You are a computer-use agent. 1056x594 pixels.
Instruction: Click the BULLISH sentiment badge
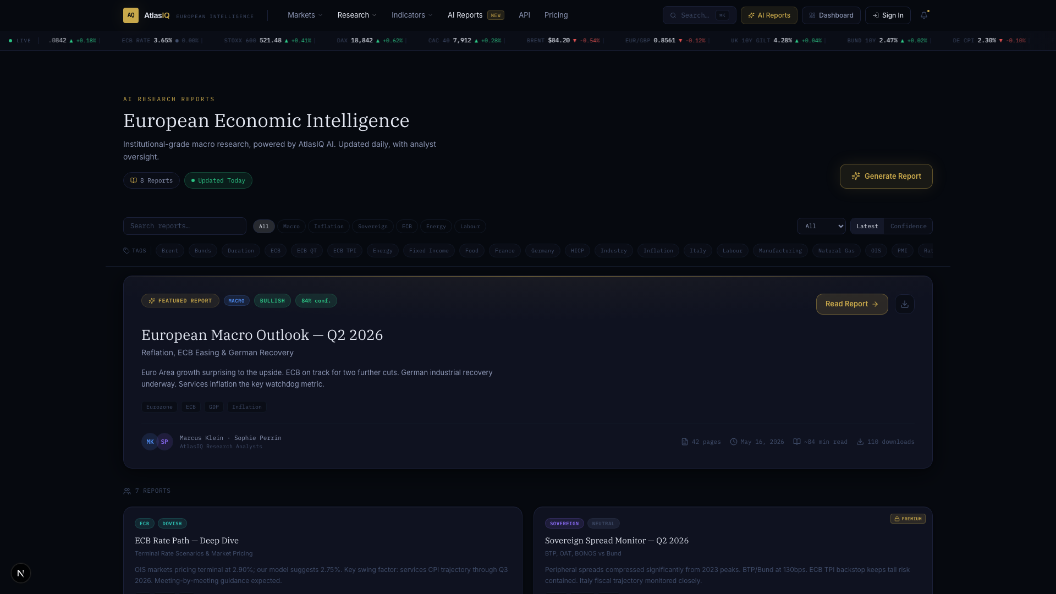pos(272,301)
